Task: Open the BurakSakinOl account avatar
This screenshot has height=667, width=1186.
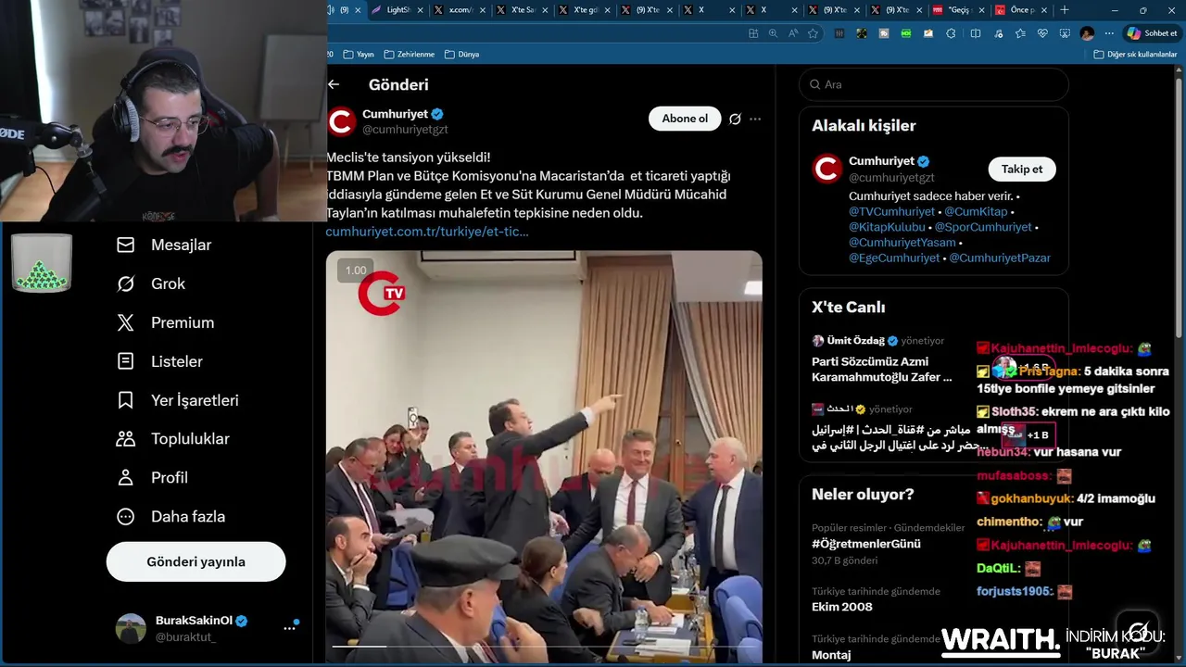Action: (x=131, y=628)
